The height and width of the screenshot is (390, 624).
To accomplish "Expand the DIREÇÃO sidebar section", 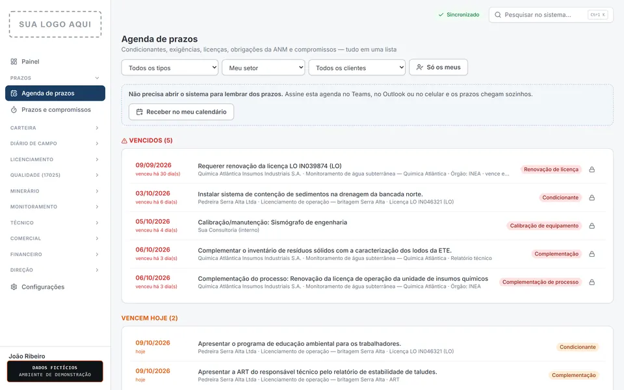I will click(x=55, y=270).
